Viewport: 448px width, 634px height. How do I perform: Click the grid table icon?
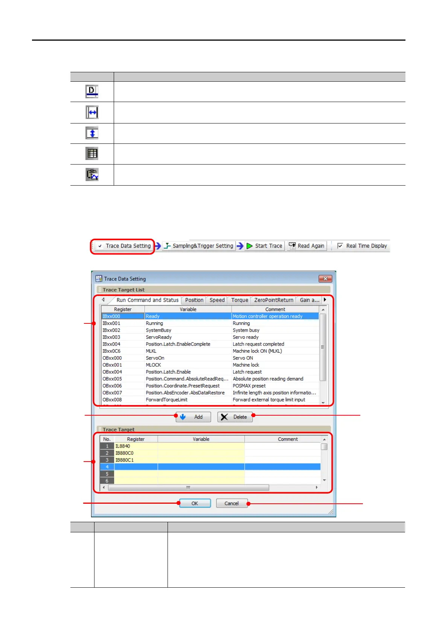click(x=92, y=154)
